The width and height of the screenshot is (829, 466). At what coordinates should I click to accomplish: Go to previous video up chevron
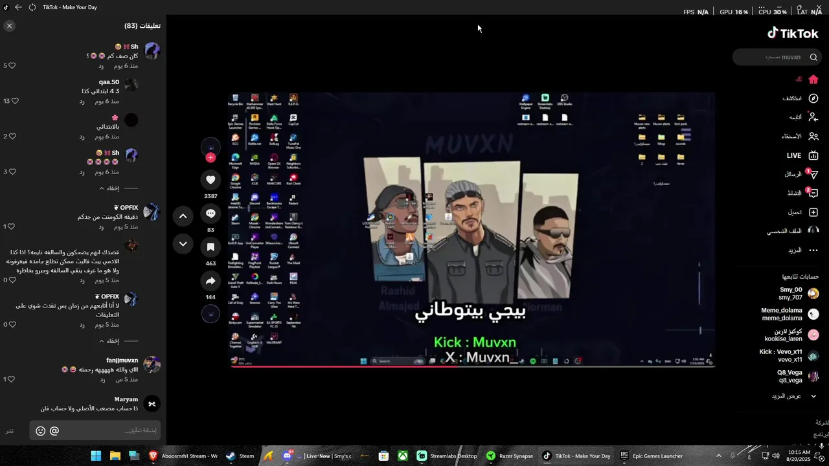click(183, 216)
